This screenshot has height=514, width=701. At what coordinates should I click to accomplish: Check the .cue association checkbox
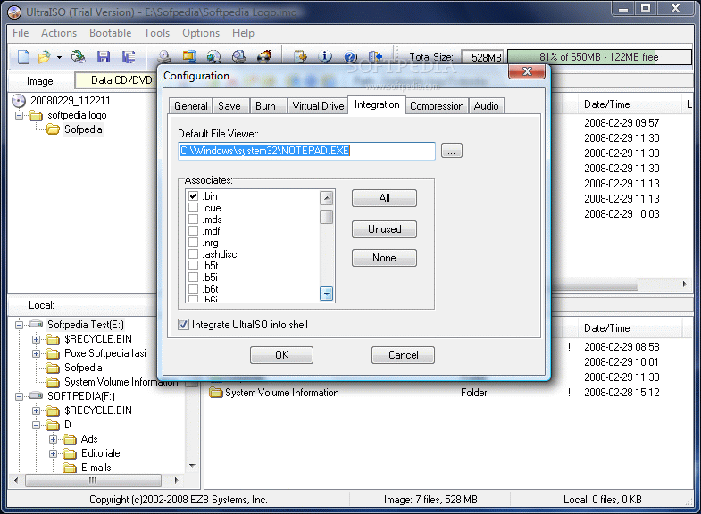tap(193, 208)
